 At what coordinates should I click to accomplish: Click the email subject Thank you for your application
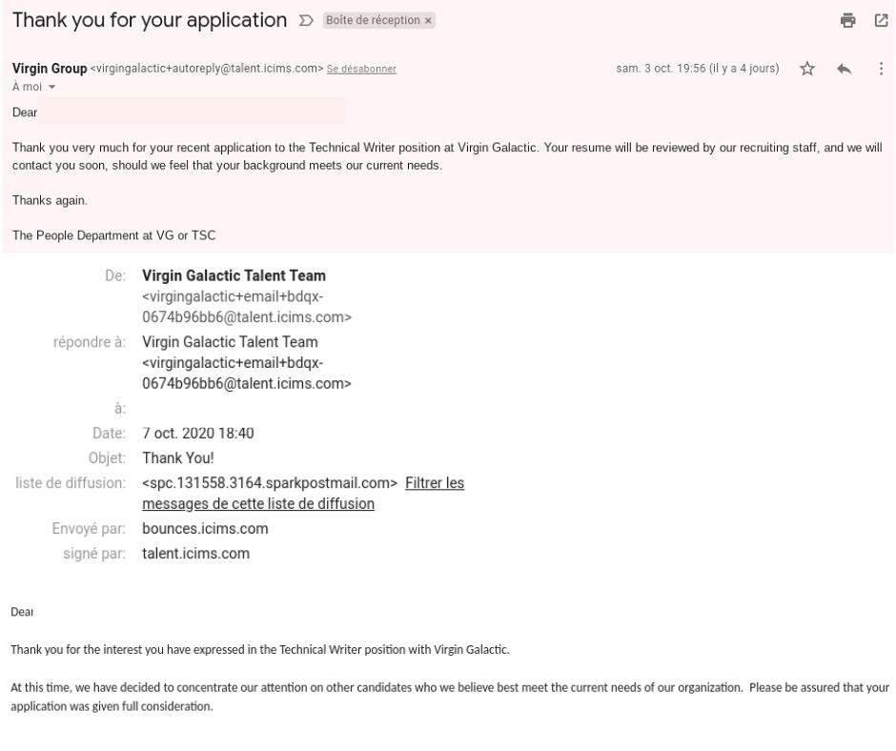[150, 20]
